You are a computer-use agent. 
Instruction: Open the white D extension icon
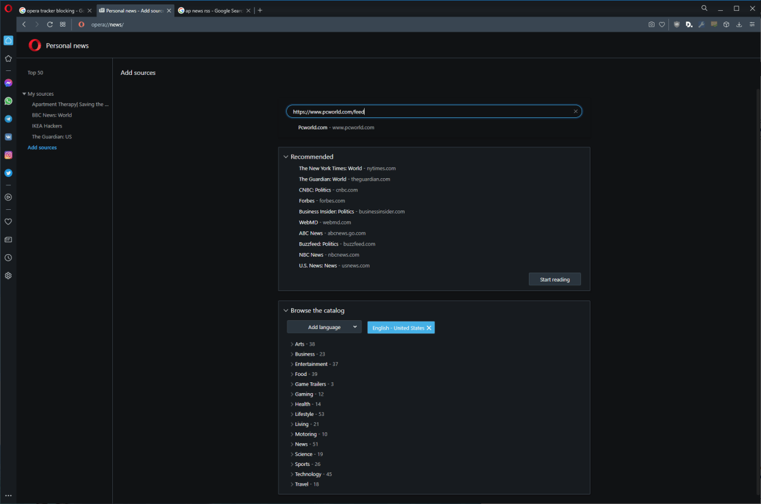pos(689,25)
